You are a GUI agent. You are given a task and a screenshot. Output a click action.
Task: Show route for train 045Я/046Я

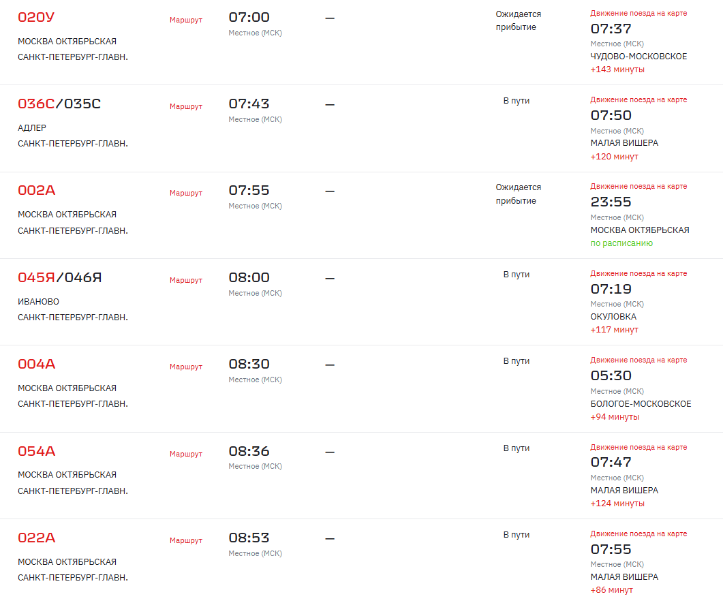pyautogui.click(x=185, y=280)
